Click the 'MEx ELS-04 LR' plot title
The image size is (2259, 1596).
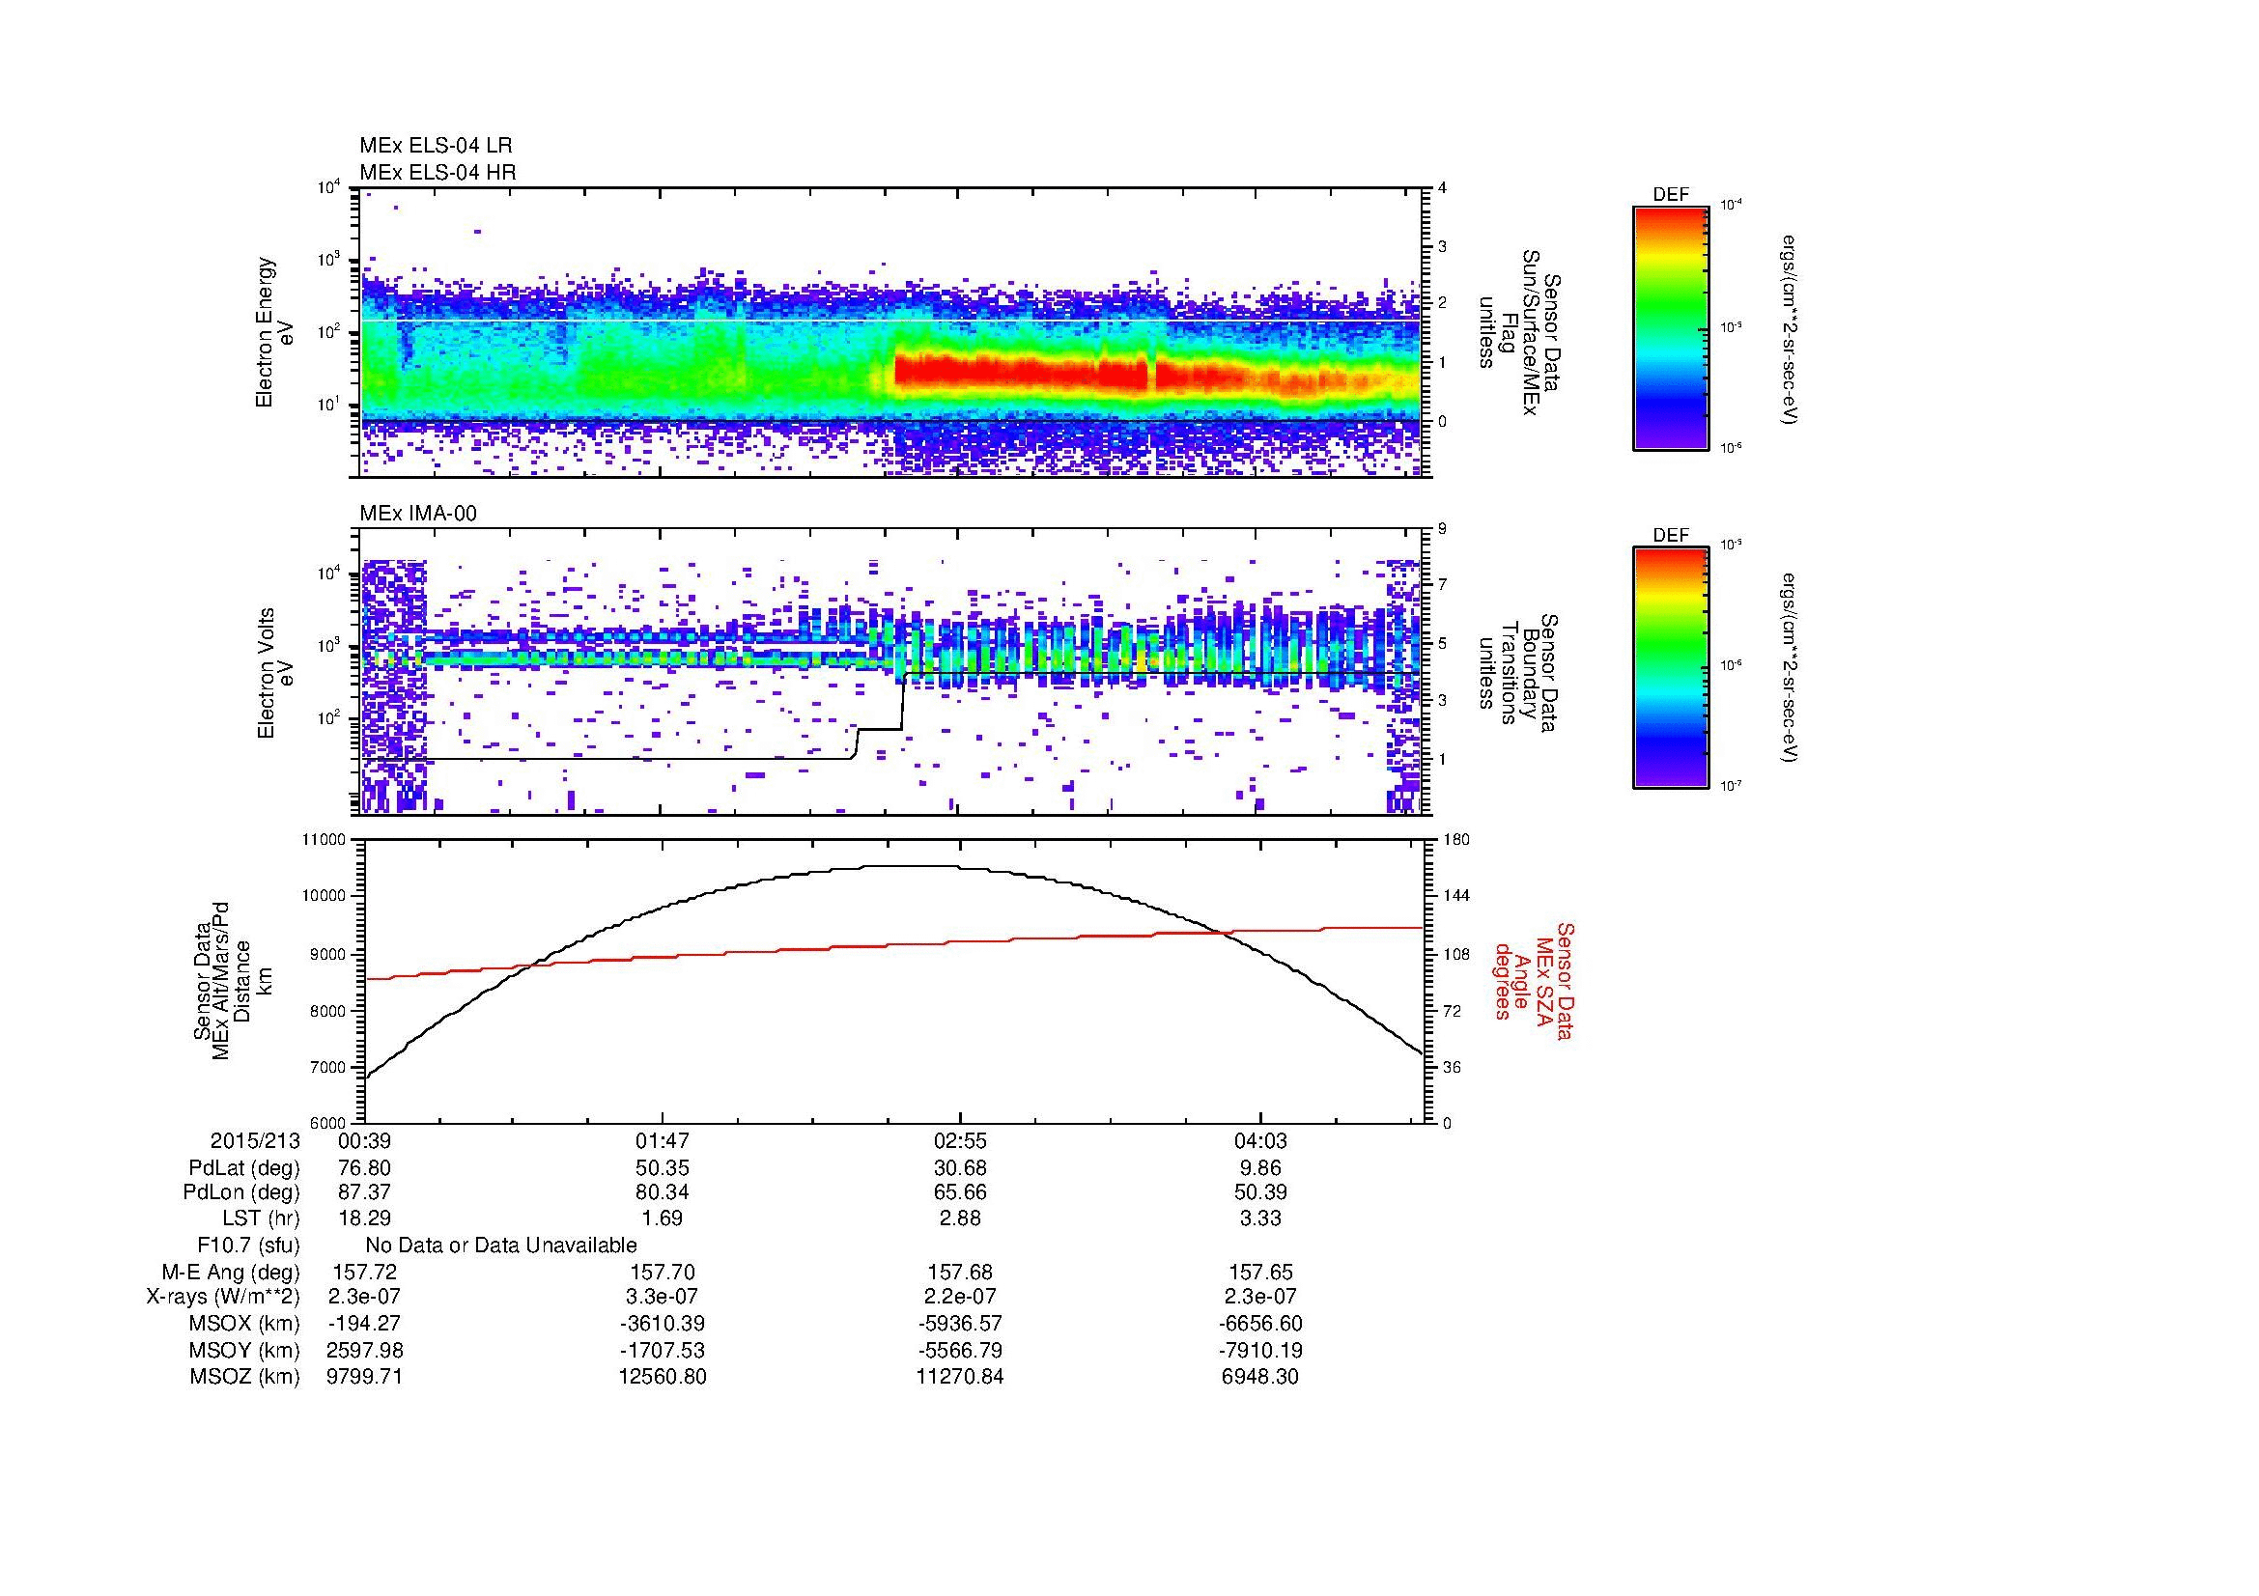(x=436, y=146)
